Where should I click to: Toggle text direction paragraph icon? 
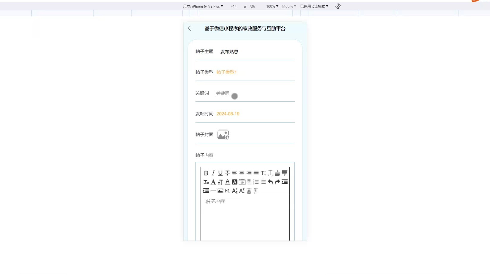(x=256, y=191)
